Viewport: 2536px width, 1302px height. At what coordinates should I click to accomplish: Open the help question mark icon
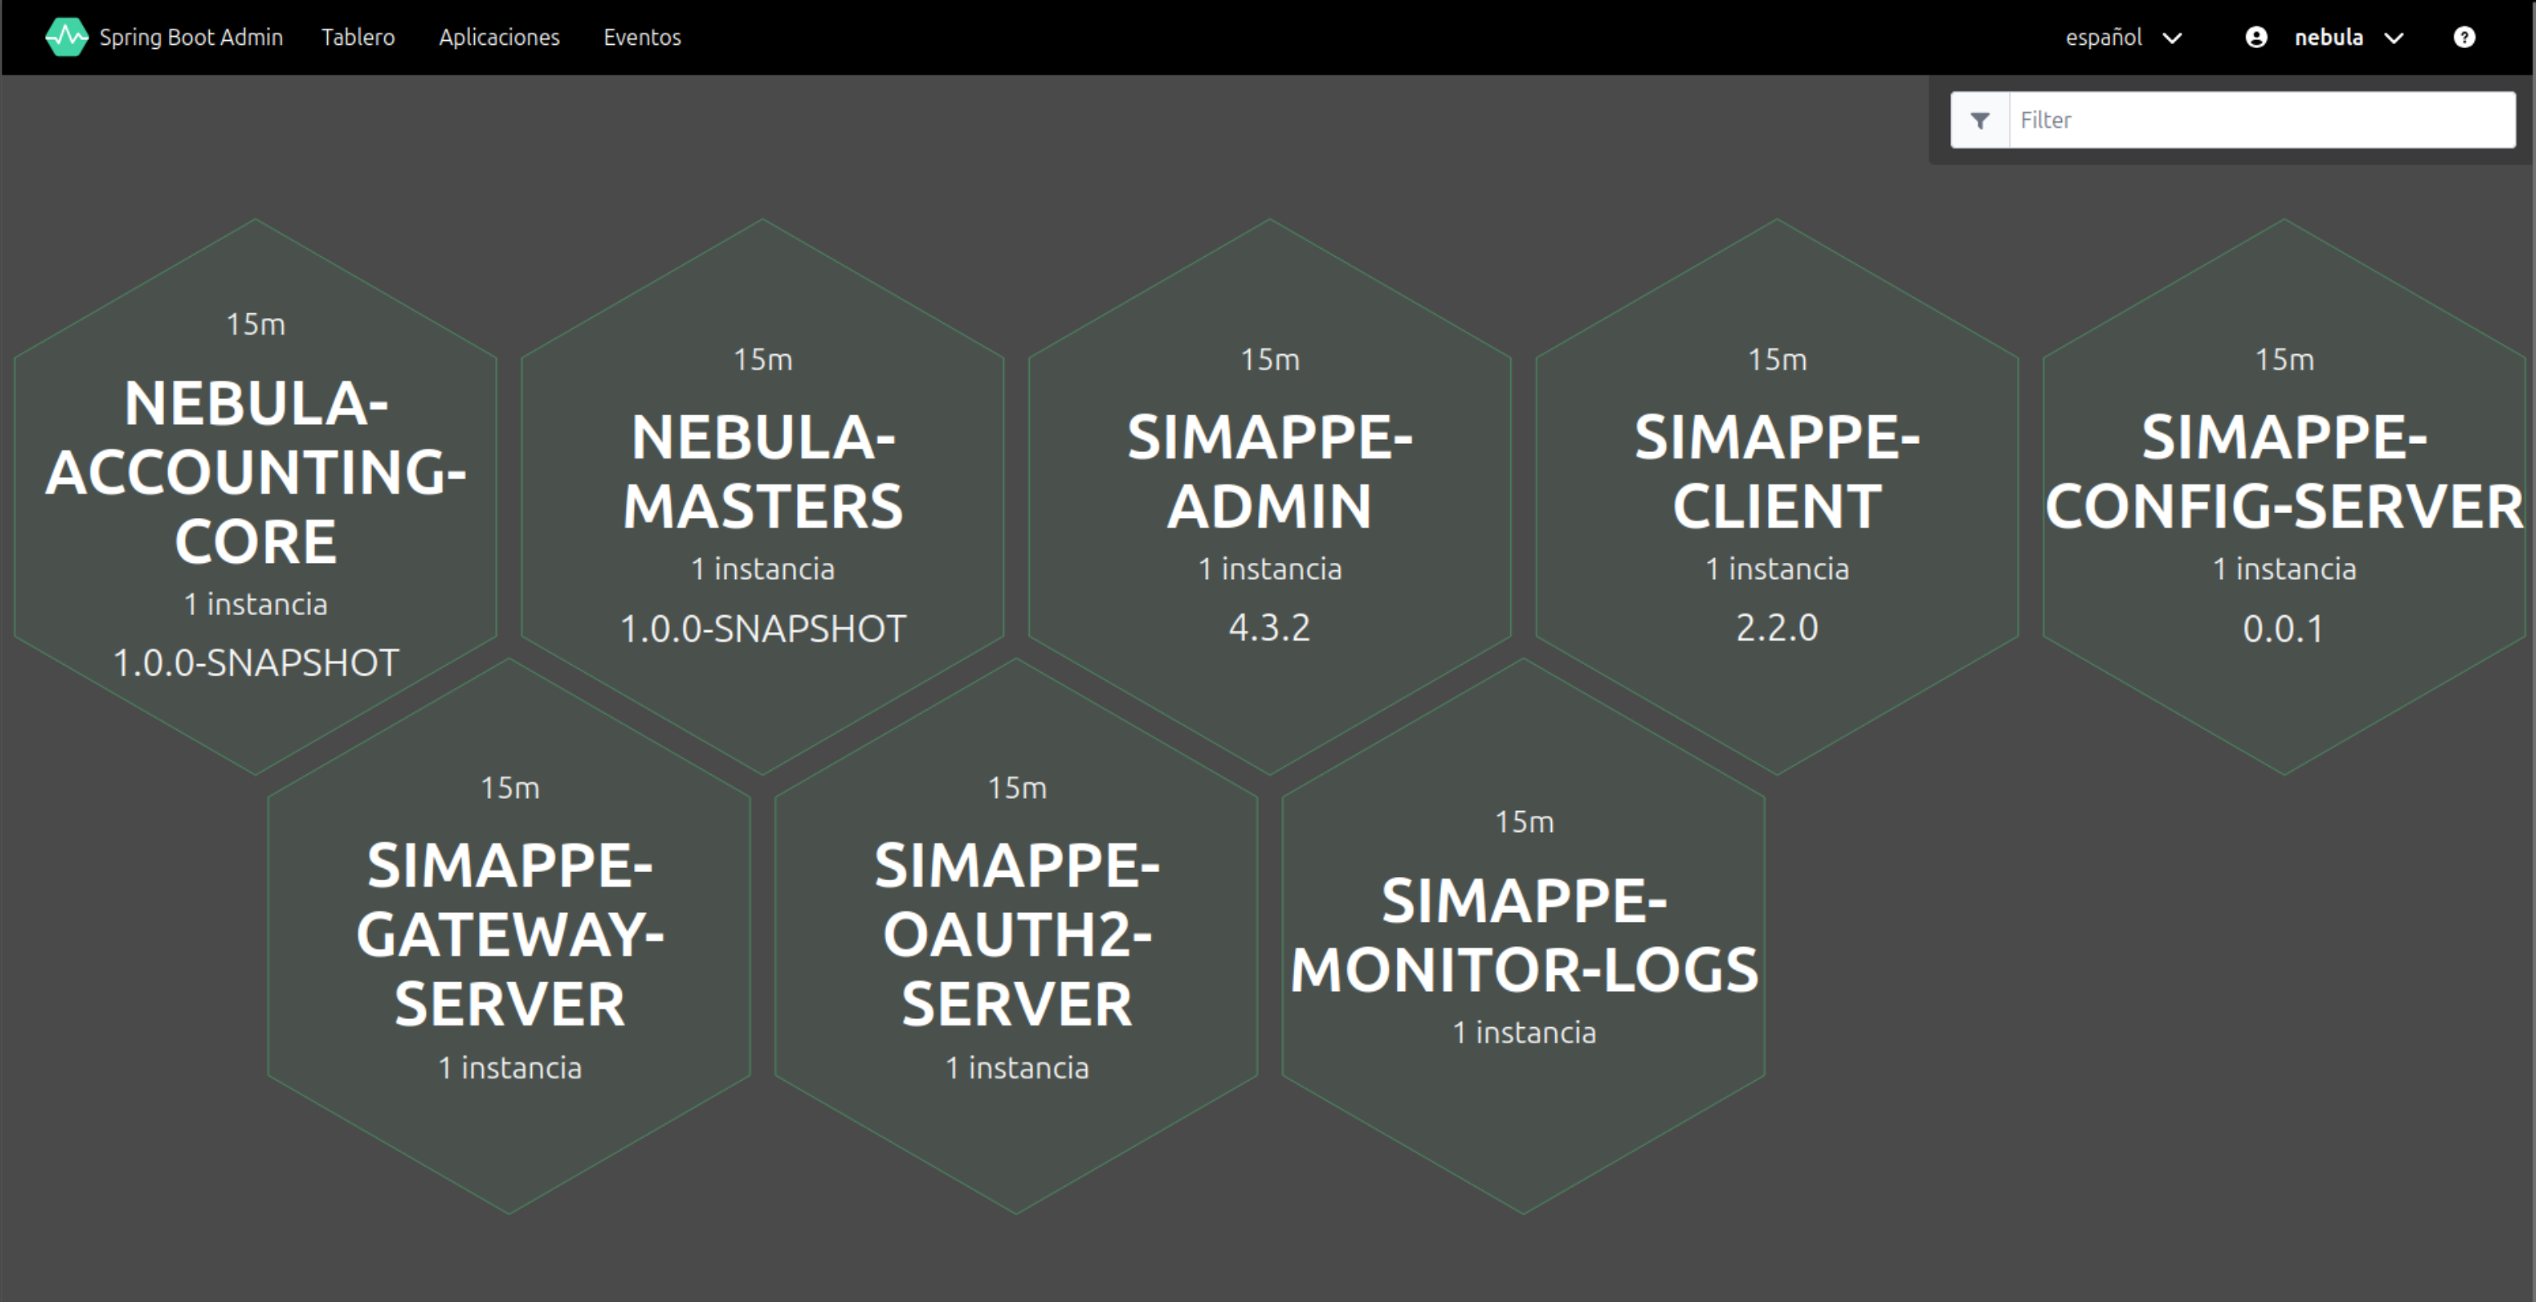pos(2463,38)
